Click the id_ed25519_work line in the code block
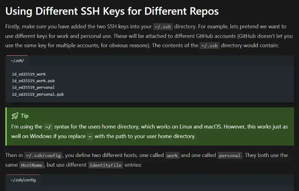This screenshot has height=191, width=299. (29, 74)
